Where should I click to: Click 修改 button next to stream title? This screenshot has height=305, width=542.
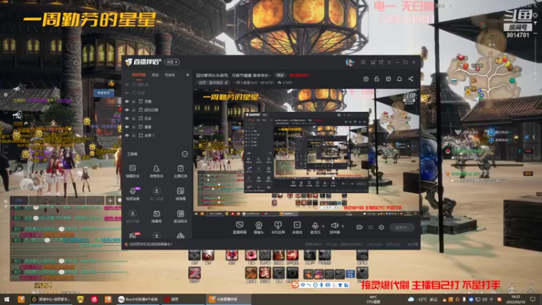[x=280, y=75]
